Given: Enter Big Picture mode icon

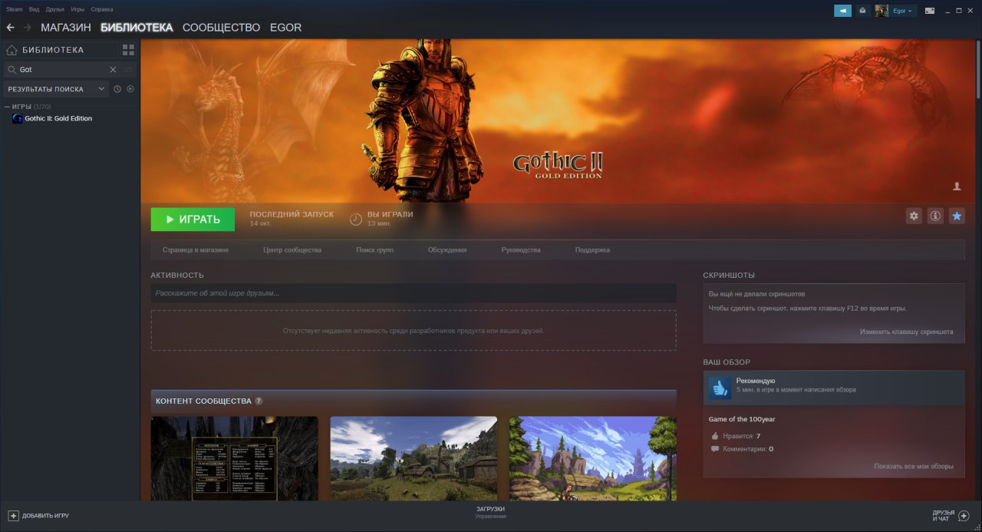Looking at the screenshot, I should 930,11.
